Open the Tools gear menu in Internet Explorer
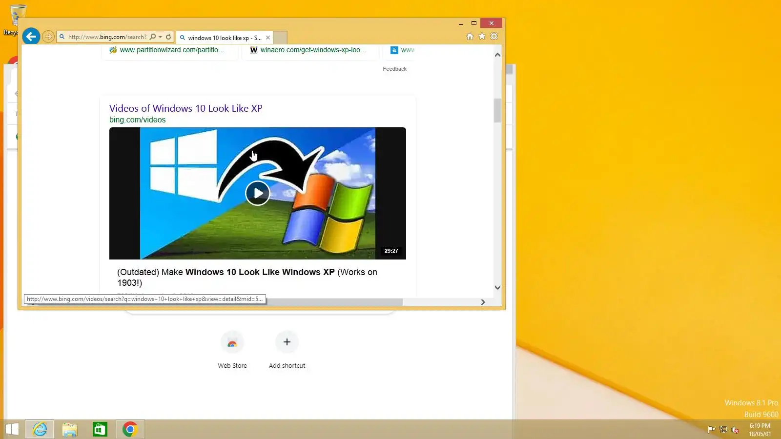This screenshot has height=439, width=781. 494,37
